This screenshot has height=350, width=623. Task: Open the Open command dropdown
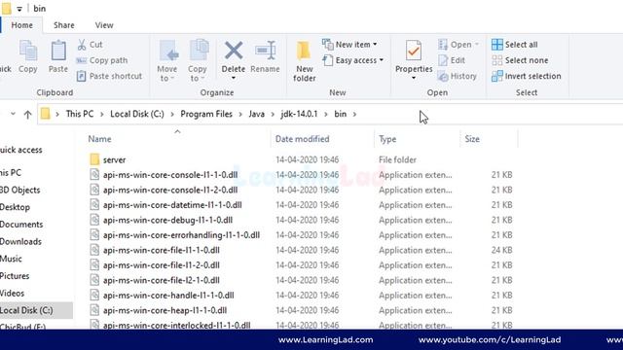[477, 45]
